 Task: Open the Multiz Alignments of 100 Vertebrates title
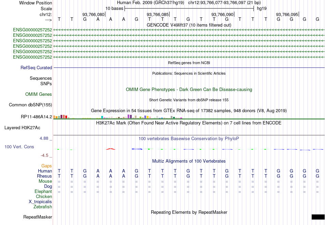coord(189,161)
